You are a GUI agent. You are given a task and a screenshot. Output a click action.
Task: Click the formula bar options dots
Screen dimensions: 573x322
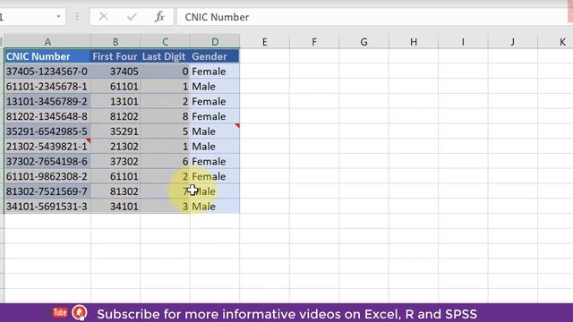point(77,16)
